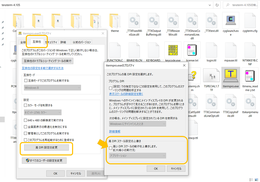Select the KEYBOARD. file icon
Image resolution: width=260 pixels, height=182 pixels.
[x=154, y=50]
